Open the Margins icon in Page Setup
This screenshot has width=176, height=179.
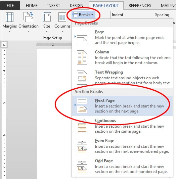pyautogui.click(x=10, y=17)
